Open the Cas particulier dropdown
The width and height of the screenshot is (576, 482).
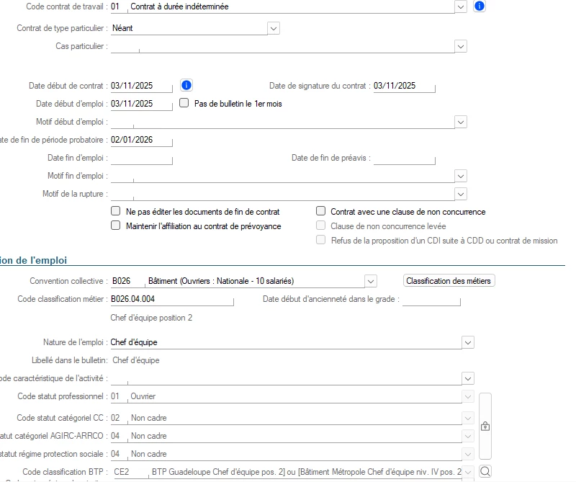click(461, 46)
